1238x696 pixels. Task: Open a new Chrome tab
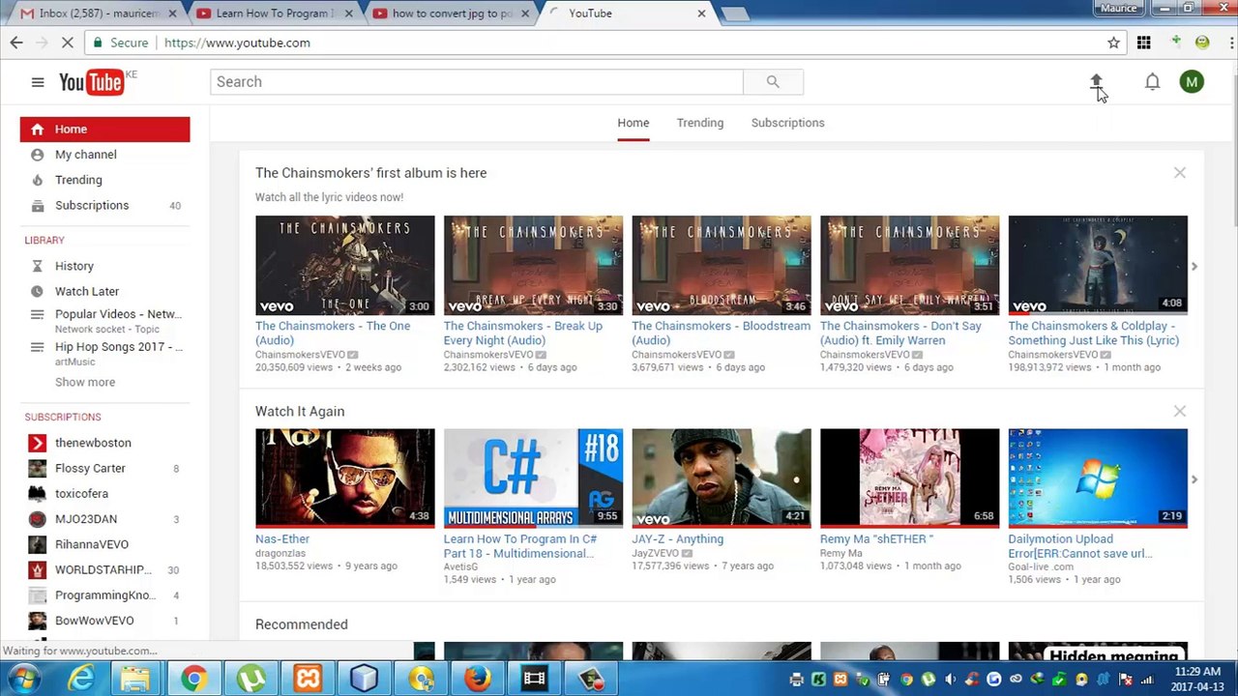[735, 14]
